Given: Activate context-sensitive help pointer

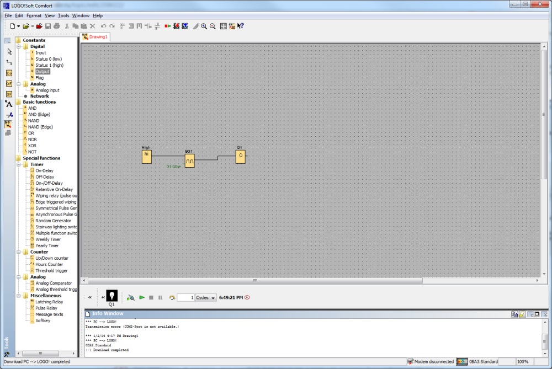Looking at the screenshot, I should coord(241,26).
